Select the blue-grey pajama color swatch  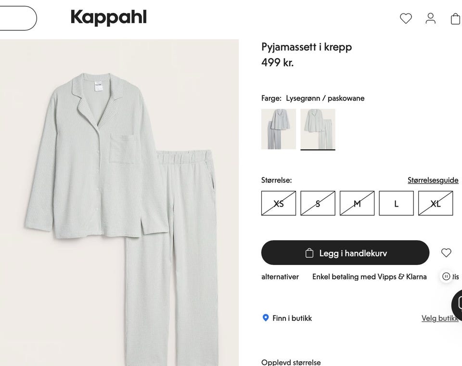[279, 129]
